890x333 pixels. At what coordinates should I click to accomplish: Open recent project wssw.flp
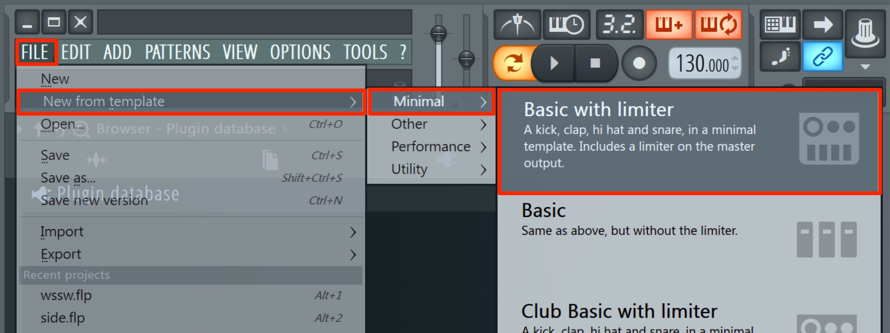(191, 295)
